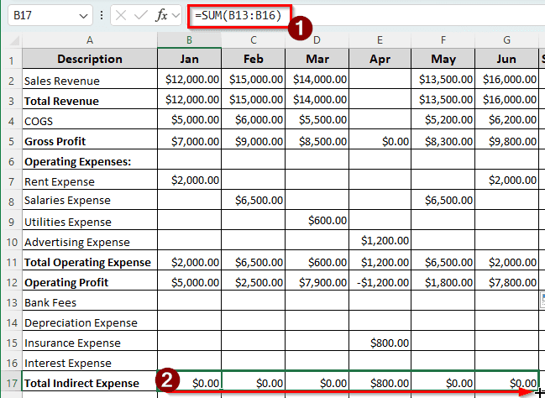Select column G header
545x398 pixels.
click(x=506, y=40)
